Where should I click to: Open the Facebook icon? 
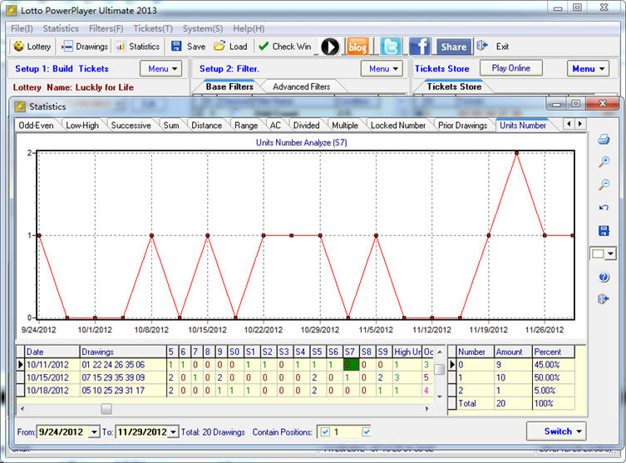pyautogui.click(x=419, y=47)
